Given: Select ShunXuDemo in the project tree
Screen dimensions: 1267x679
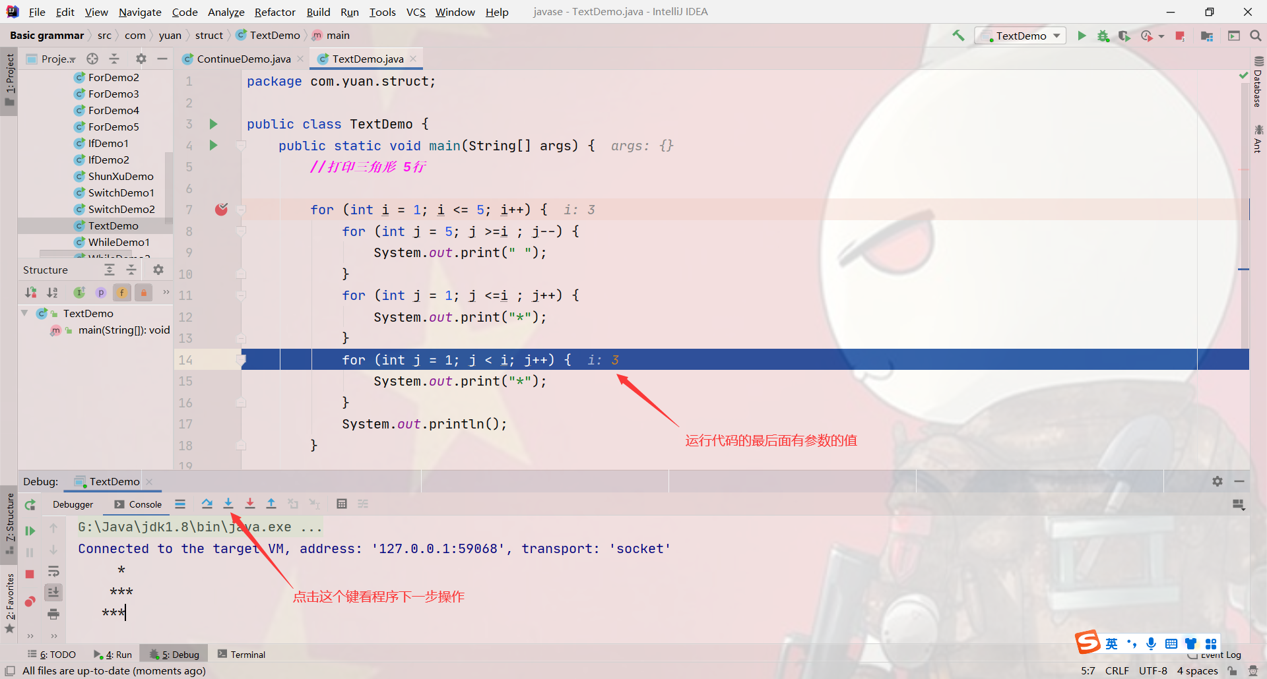Looking at the screenshot, I should (121, 176).
